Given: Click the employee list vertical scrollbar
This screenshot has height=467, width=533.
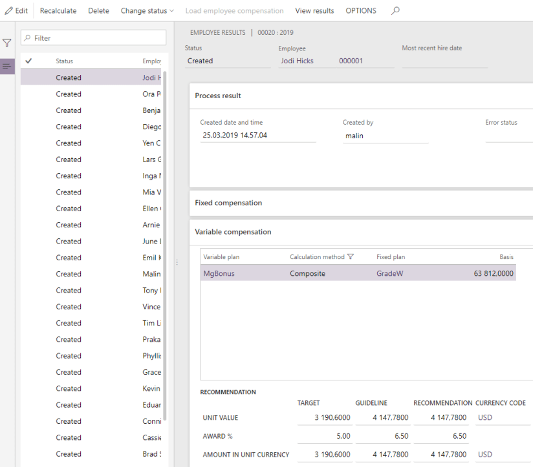Looking at the screenshot, I should tap(166, 245).
